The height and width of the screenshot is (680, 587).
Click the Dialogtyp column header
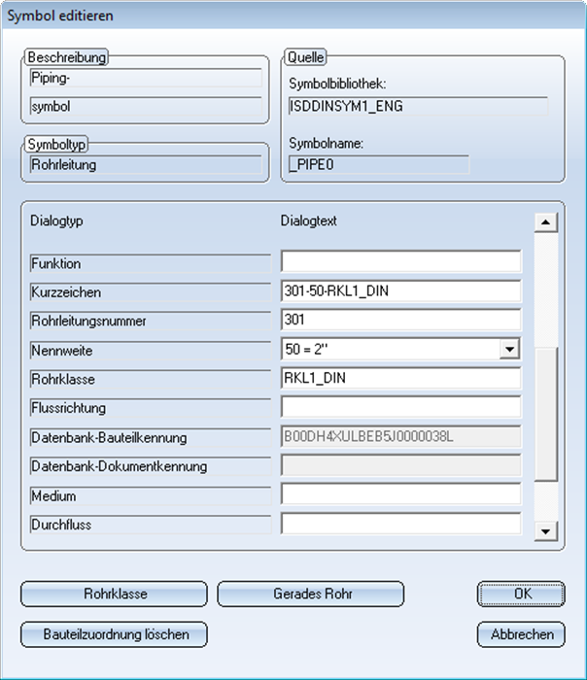click(x=56, y=221)
